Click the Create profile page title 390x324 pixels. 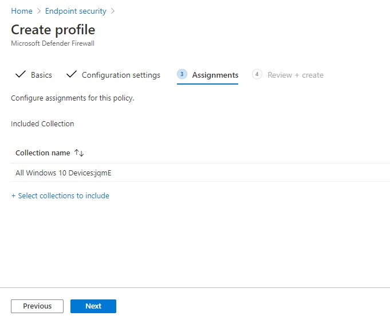[53, 30]
